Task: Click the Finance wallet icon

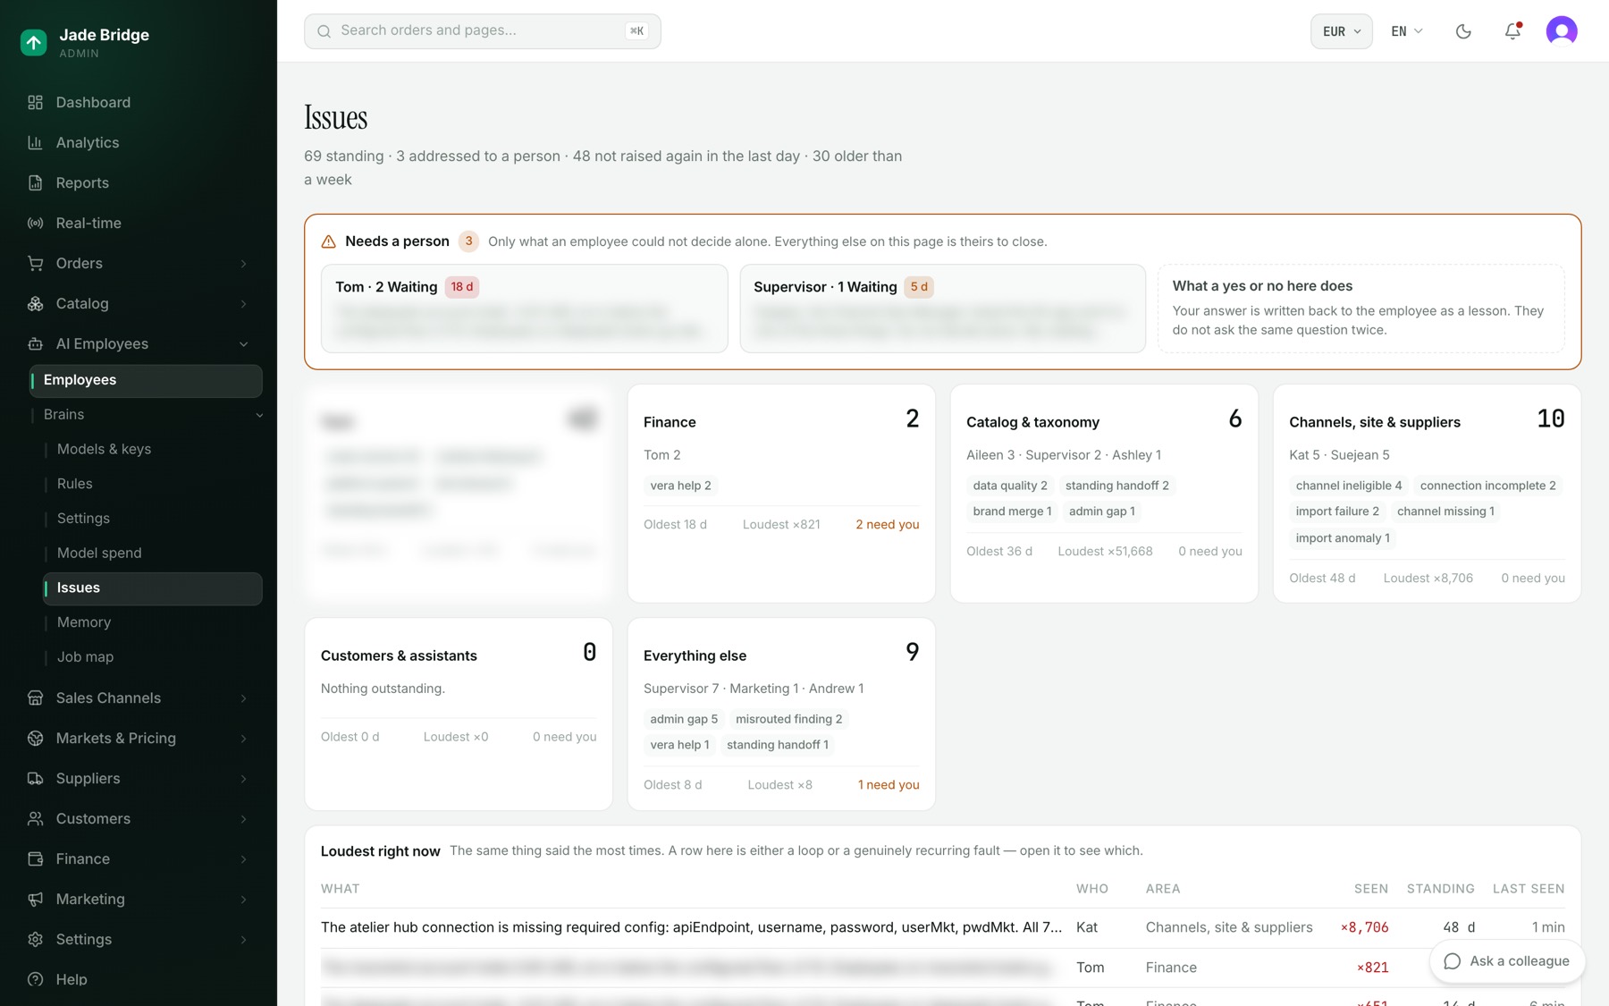Action: pos(36,859)
